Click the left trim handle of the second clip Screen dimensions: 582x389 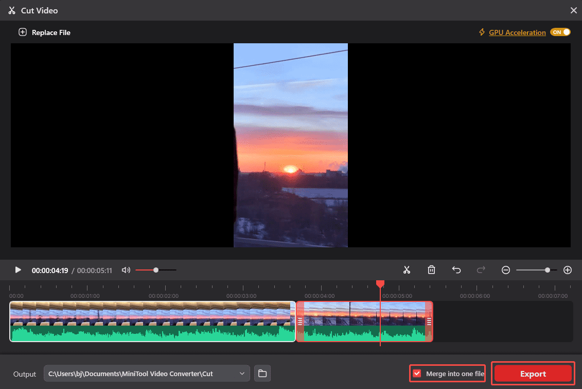(300, 322)
